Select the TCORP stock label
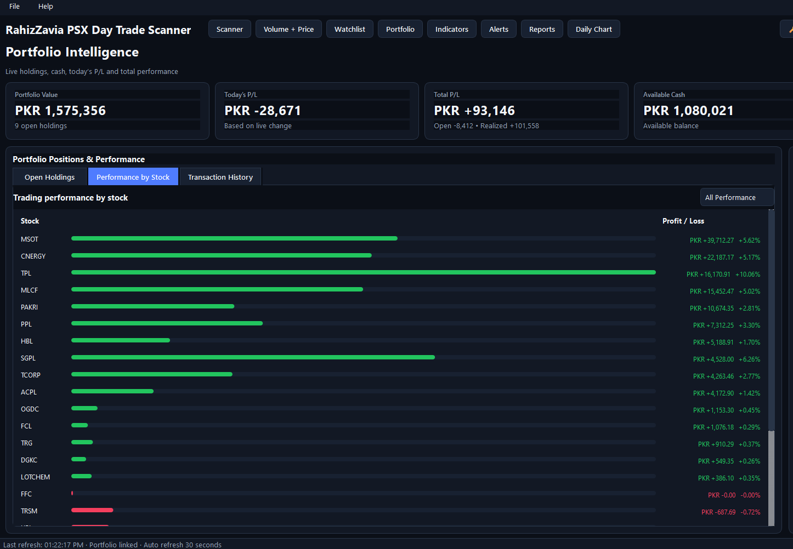This screenshot has height=549, width=793. pos(31,375)
